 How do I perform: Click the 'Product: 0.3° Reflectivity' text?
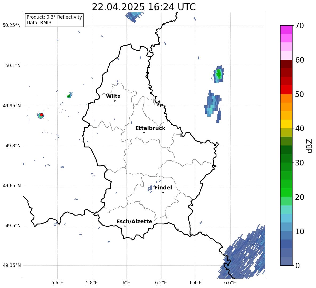[x=54, y=17]
